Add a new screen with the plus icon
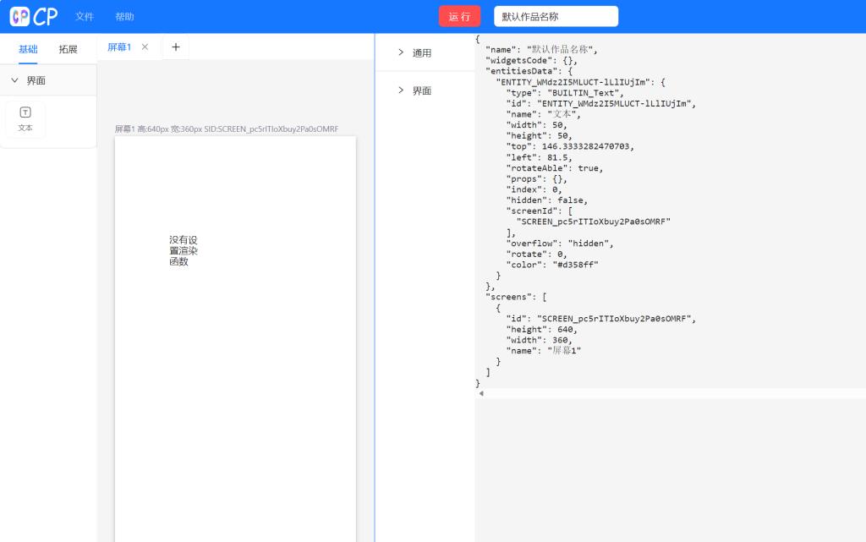Screen dimensions: 866x542 [x=176, y=47]
